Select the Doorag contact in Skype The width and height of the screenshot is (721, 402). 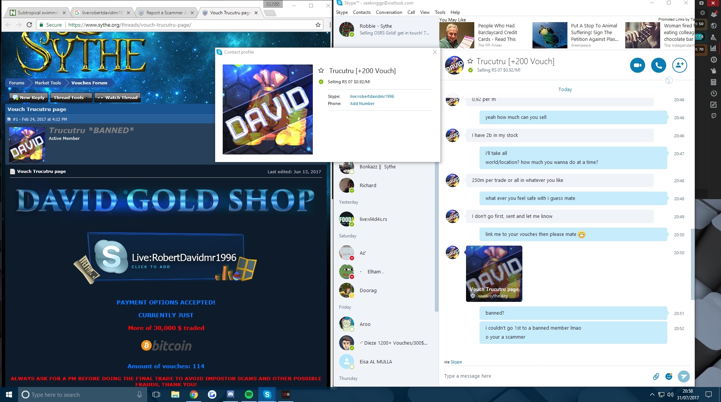pyautogui.click(x=385, y=290)
